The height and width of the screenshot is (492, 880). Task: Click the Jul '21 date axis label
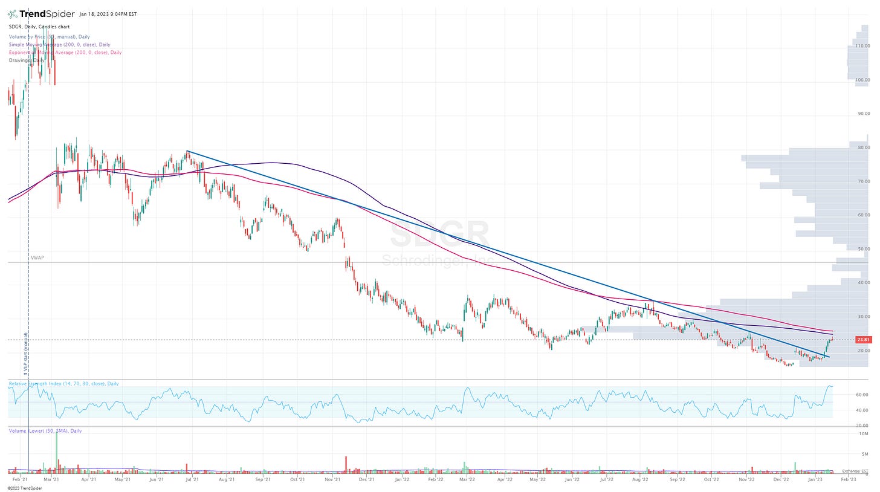193,479
